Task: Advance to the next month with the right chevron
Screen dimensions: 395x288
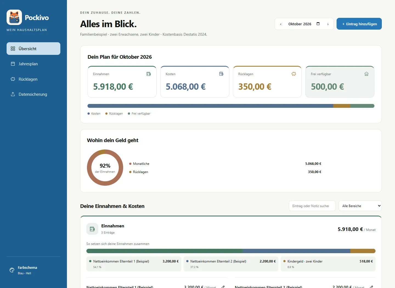Action: (x=328, y=24)
